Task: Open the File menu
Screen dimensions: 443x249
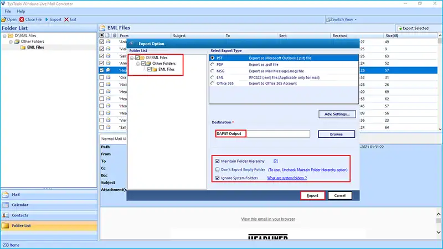Action: (8, 11)
